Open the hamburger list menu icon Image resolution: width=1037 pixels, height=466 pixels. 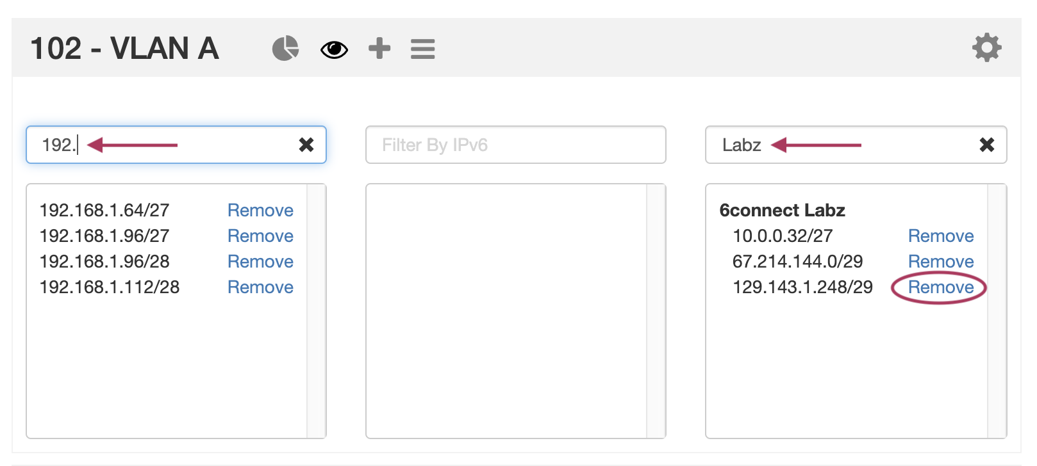click(423, 49)
